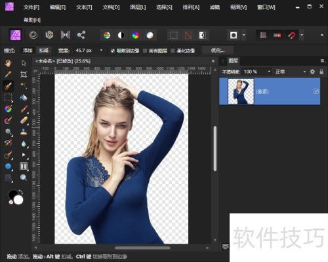Select the Blur water drop tool

pos(24,144)
